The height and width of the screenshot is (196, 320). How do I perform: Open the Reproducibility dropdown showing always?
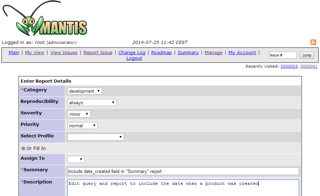[x=92, y=103]
